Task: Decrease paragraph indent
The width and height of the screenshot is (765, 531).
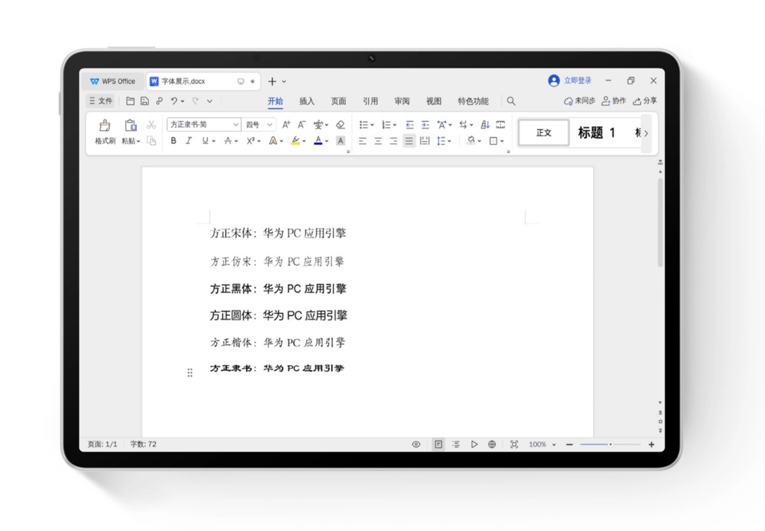Action: pos(410,124)
